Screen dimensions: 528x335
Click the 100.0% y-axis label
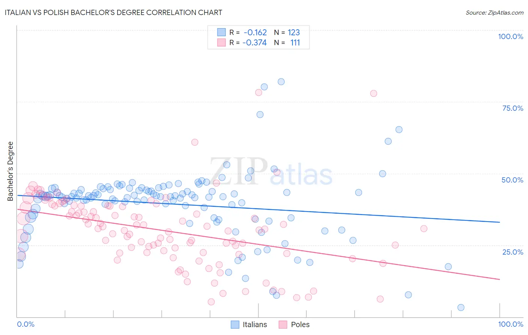click(x=511, y=36)
